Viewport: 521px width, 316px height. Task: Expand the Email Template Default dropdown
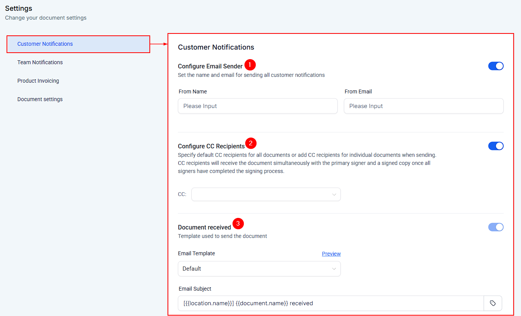coord(259,269)
